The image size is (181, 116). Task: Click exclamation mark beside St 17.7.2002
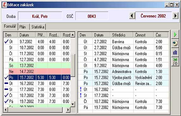pos(81,95)
